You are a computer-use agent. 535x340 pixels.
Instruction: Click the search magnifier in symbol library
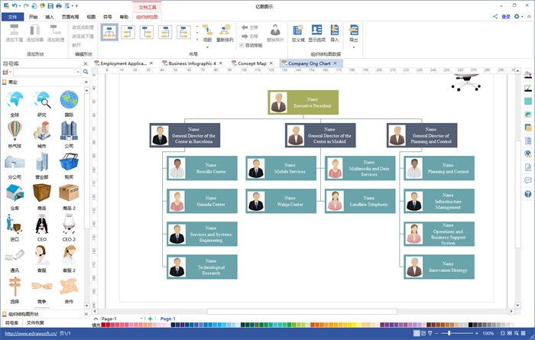[x=86, y=72]
